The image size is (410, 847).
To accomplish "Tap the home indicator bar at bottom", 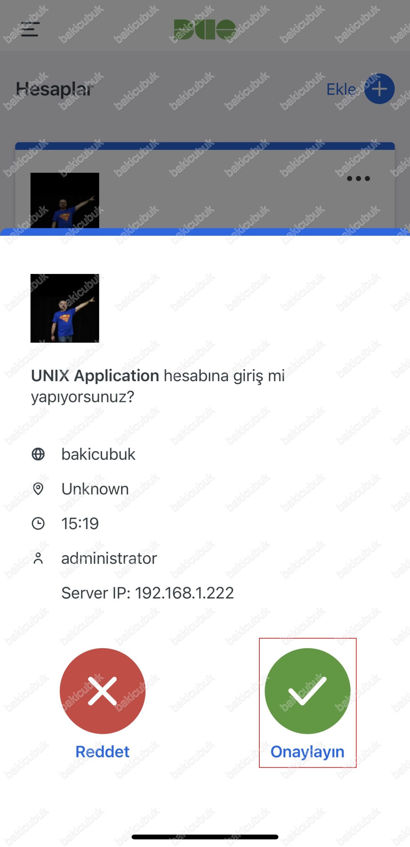I will click(205, 837).
